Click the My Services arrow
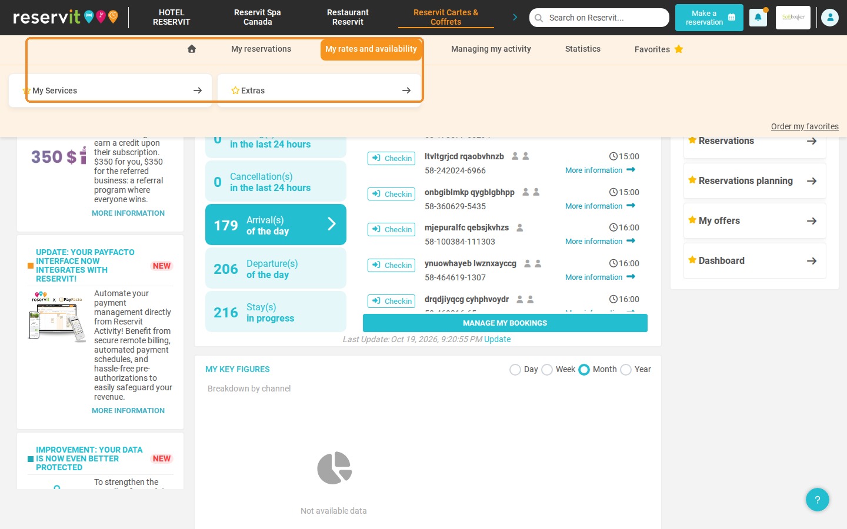 coord(198,91)
